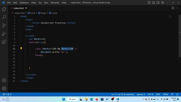Click the 'switch(true){' code line
181x102 pixels.
pos(37,42)
